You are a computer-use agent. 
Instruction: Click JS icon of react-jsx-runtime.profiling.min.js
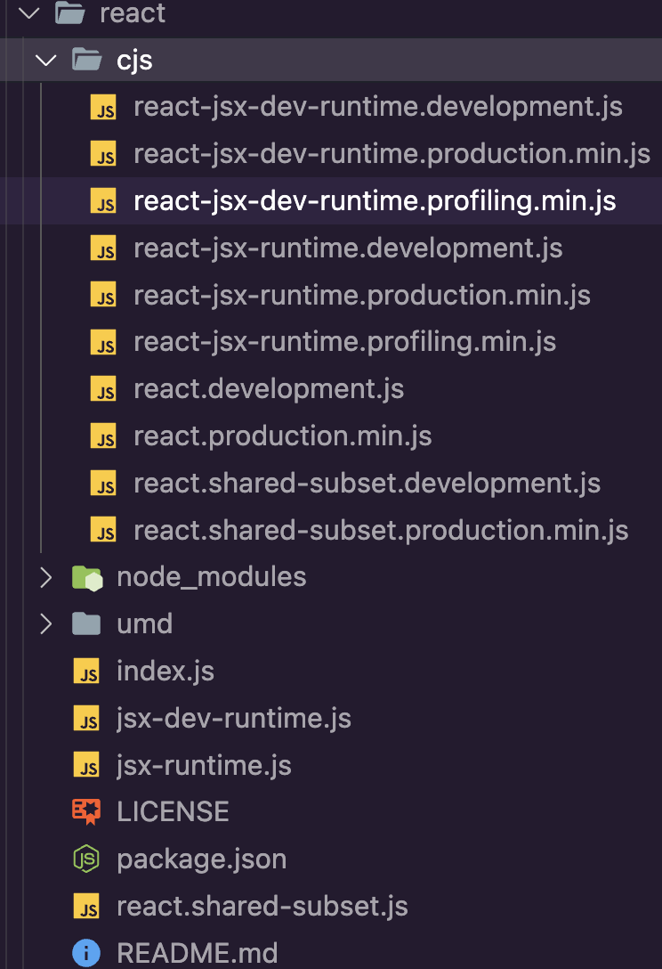(x=103, y=342)
